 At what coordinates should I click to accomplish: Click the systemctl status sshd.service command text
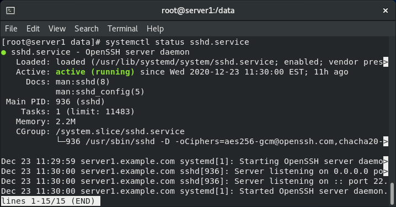click(x=177, y=42)
